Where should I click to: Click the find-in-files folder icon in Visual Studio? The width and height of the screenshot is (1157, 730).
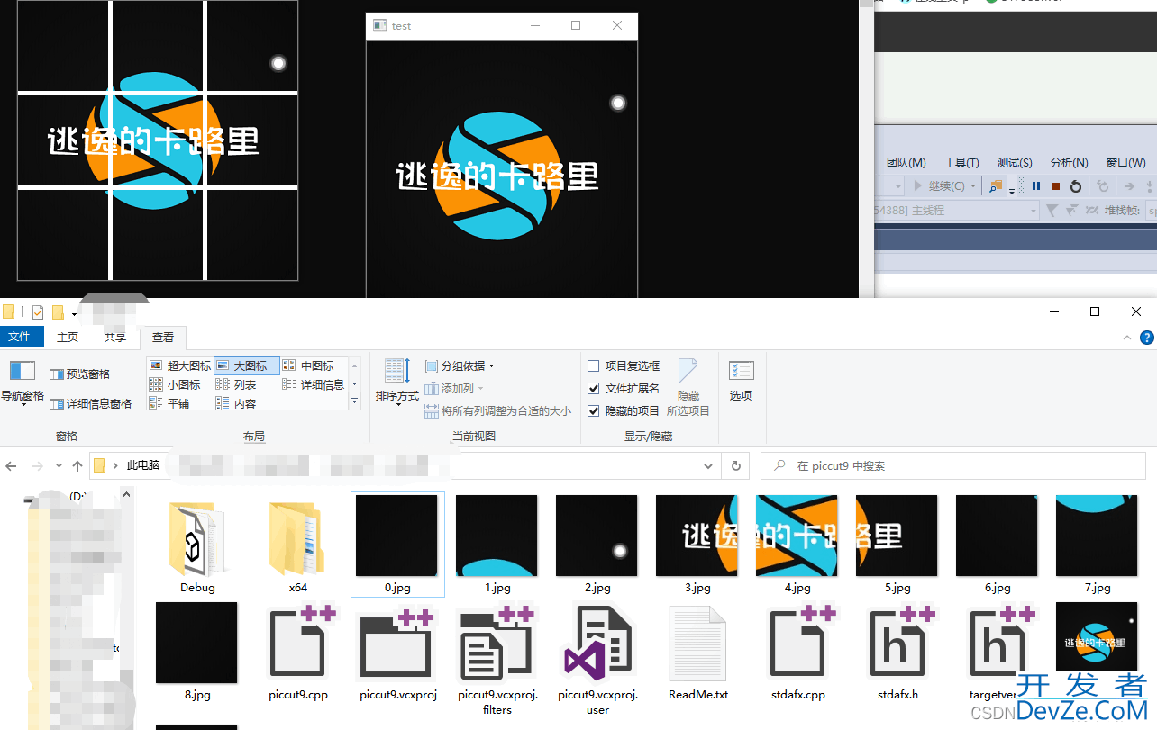point(996,186)
